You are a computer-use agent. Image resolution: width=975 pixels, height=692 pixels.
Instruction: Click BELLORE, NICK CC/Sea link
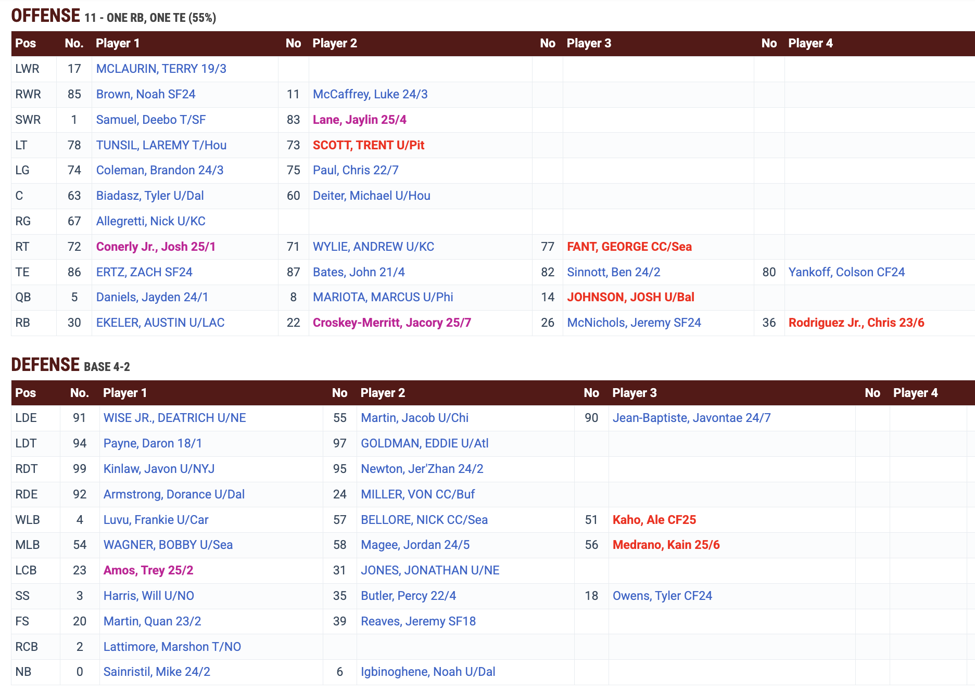coord(424,520)
